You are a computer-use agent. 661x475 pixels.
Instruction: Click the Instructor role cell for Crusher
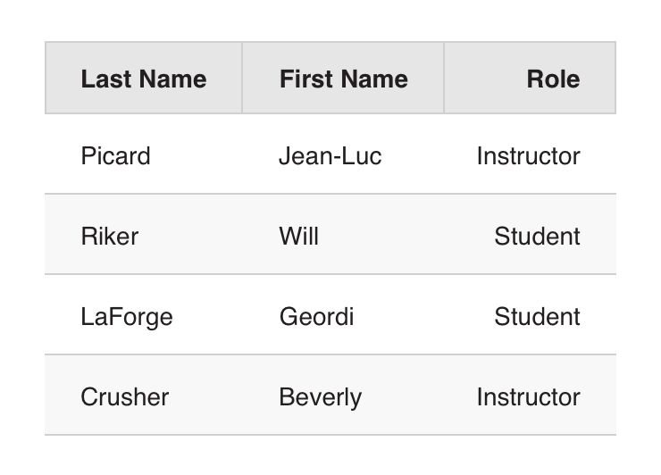[x=528, y=396]
